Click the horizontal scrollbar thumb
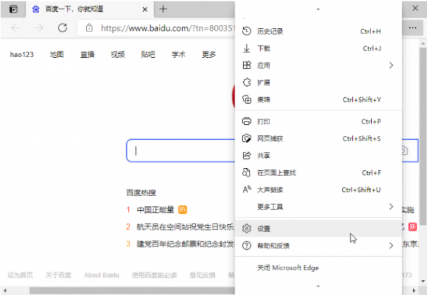 (132, 290)
